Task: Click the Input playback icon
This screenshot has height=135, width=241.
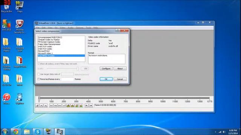Action: [x=41, y=106]
